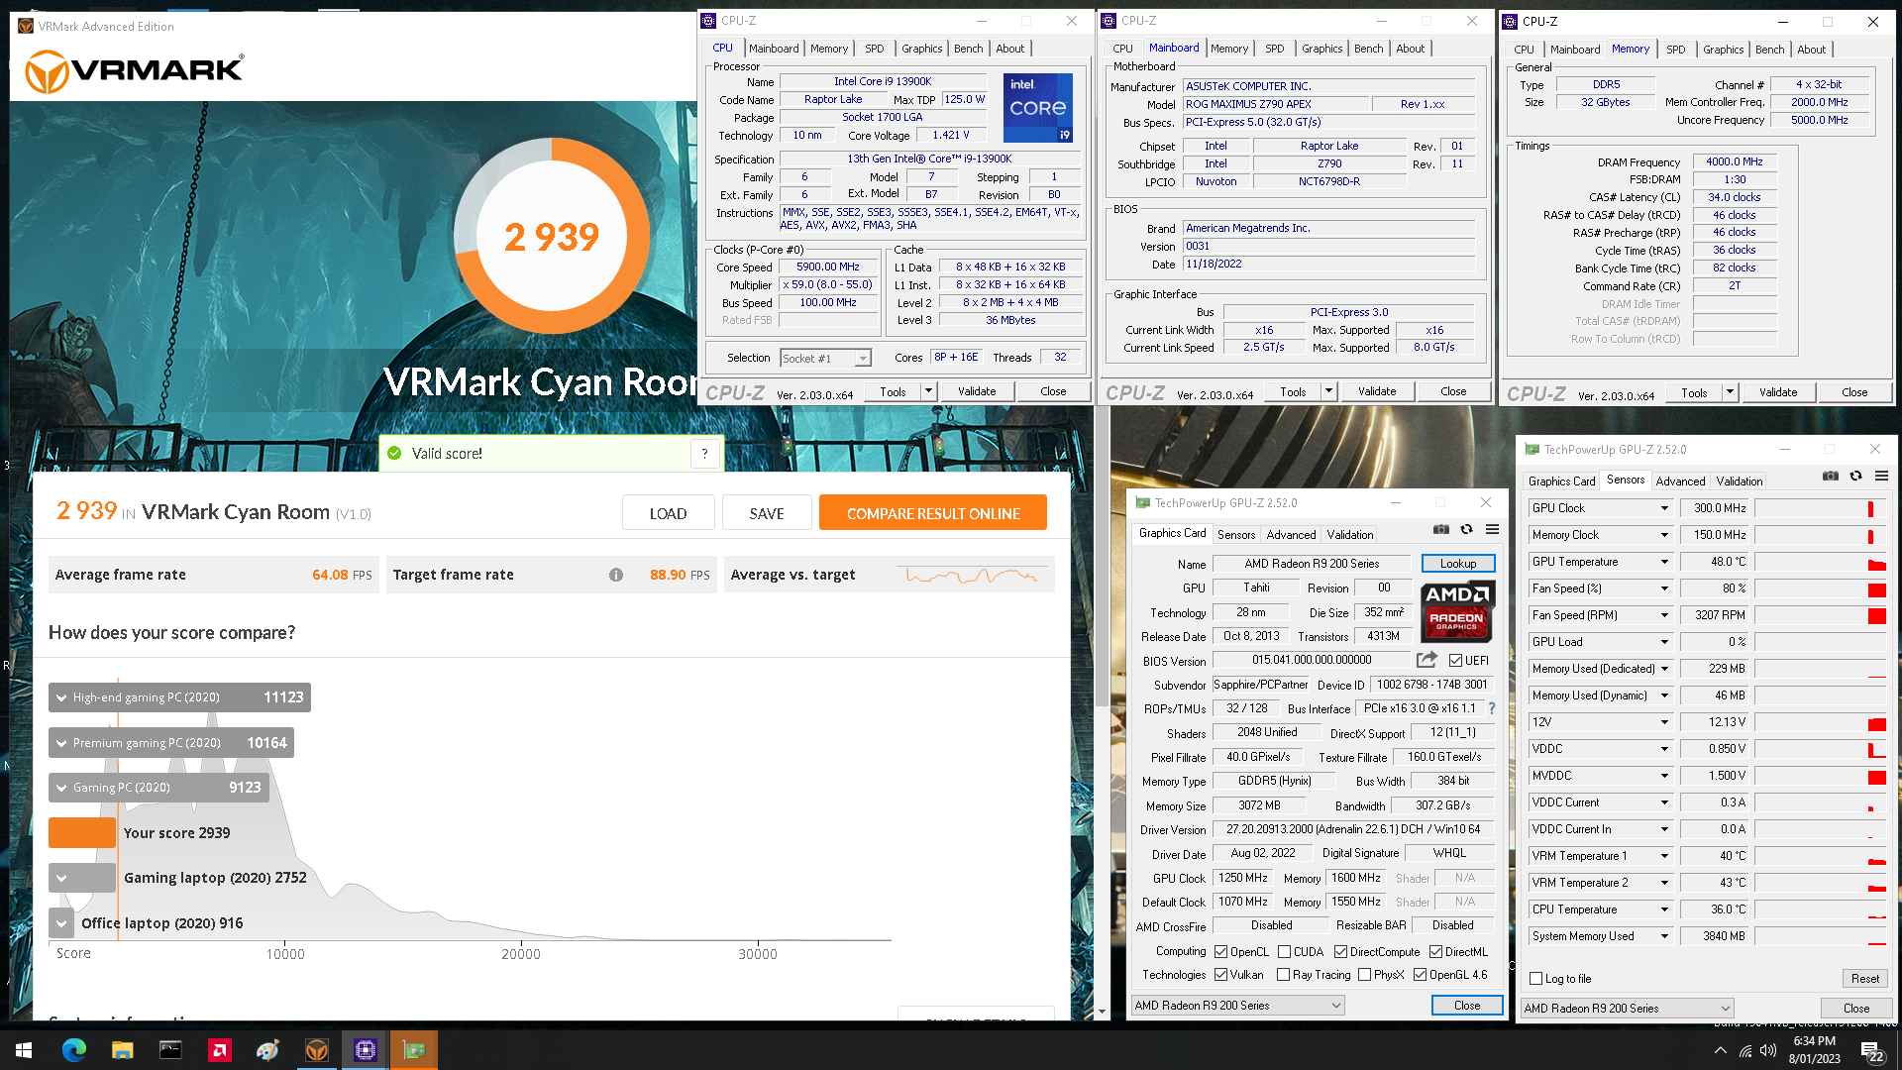Viewport: 1902px width, 1070px height.
Task: Open File Explorer from taskbar
Action: tap(122, 1049)
